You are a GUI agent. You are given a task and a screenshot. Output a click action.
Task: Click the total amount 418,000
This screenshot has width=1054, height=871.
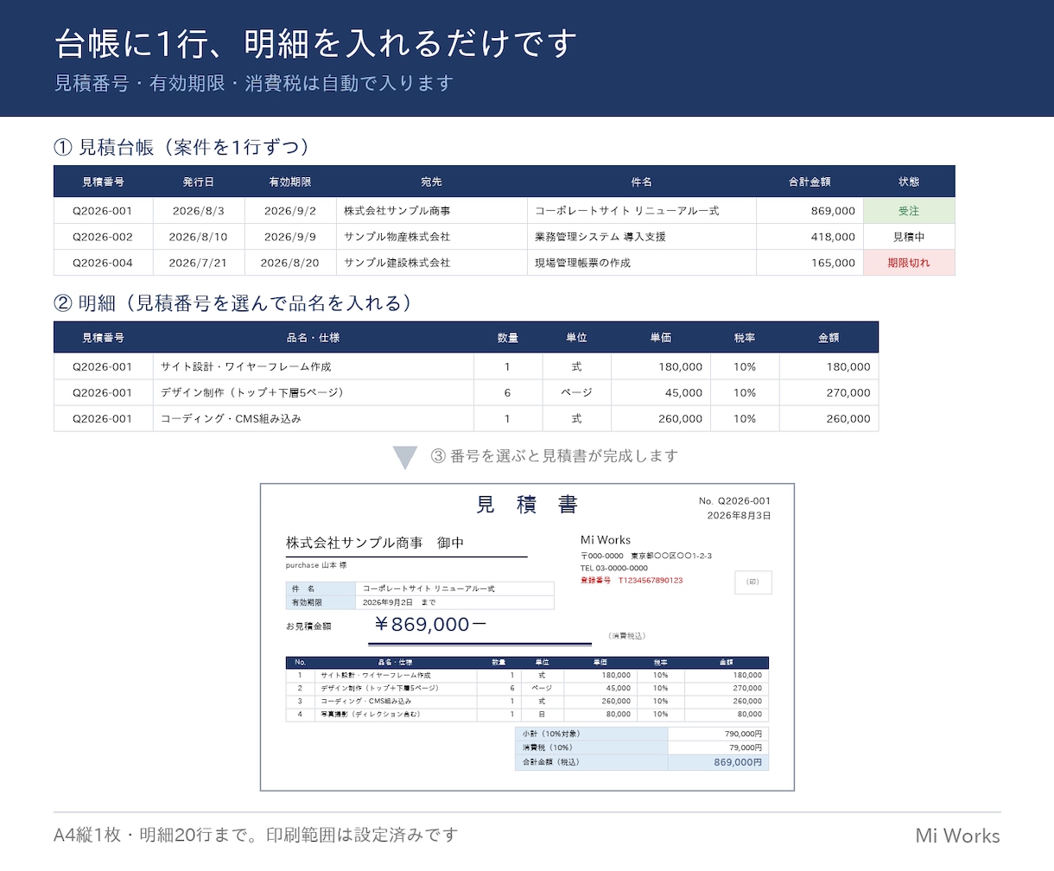click(810, 237)
